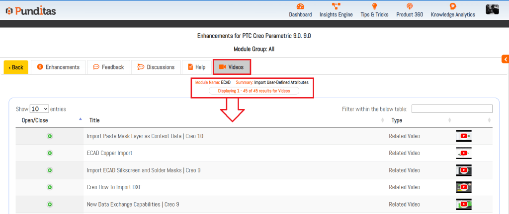This screenshot has height=214, width=509.
Task: Click the table filter text box
Action: click(x=451, y=109)
